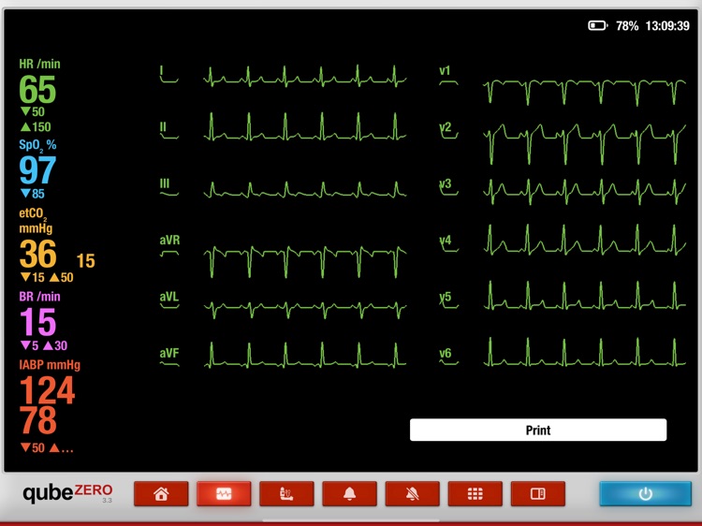702x526 pixels.
Task: Select the breathing rate value 15
Action: [37, 322]
